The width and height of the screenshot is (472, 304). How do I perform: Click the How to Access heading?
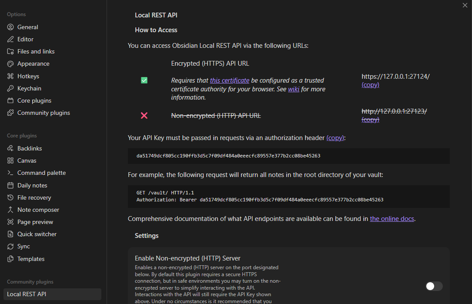156,30
